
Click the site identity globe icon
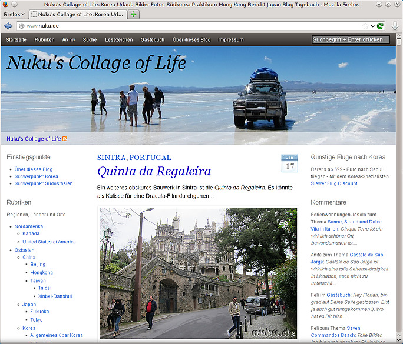point(22,26)
